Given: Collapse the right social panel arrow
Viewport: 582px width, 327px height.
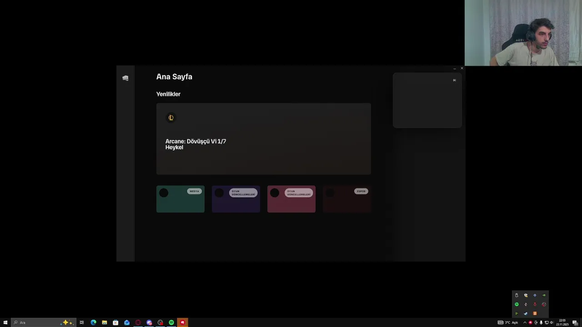Looking at the screenshot, I should (x=454, y=80).
